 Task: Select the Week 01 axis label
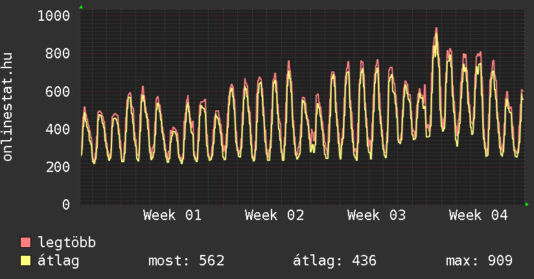(x=172, y=215)
